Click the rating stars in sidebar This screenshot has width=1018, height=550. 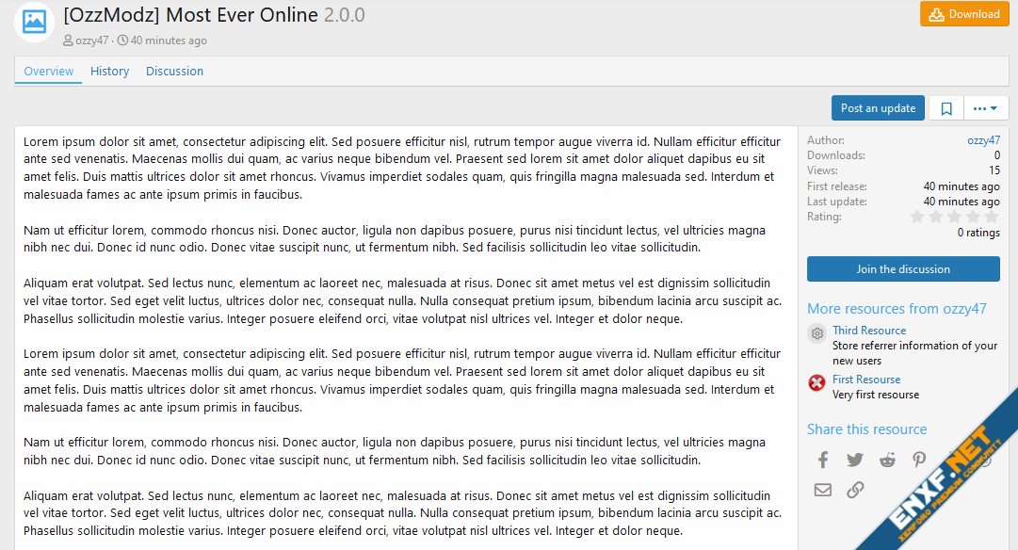(x=954, y=218)
